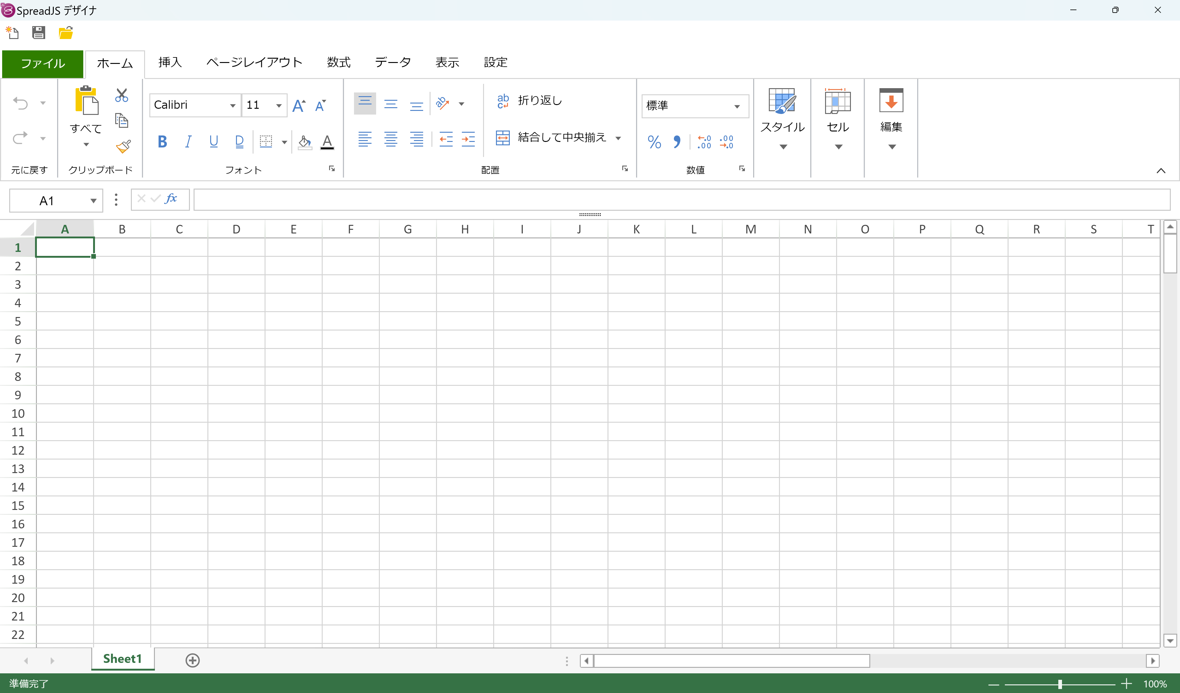This screenshot has width=1180, height=693.
Task: Click the zoom slider handle
Action: [x=1060, y=684]
